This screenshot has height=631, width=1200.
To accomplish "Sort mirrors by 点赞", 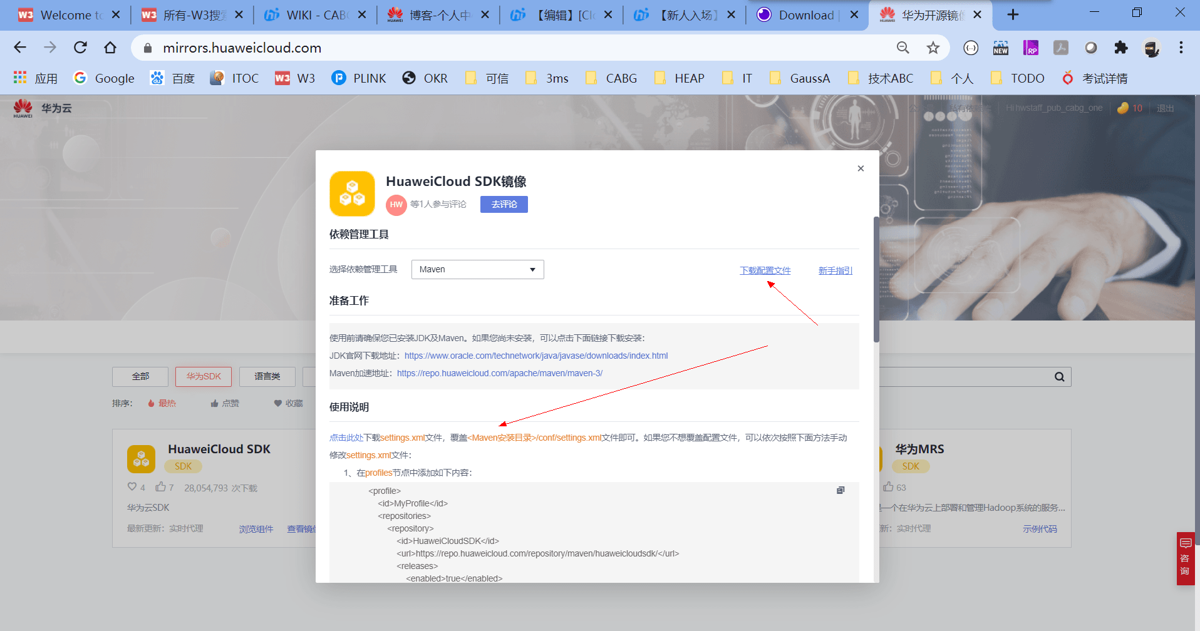I will tap(225, 403).
